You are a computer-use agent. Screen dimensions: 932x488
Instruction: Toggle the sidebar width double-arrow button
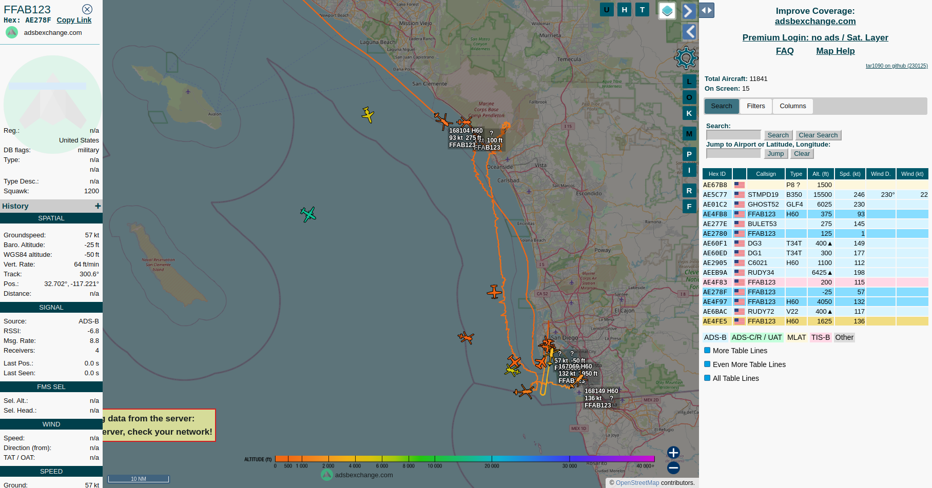point(706,10)
